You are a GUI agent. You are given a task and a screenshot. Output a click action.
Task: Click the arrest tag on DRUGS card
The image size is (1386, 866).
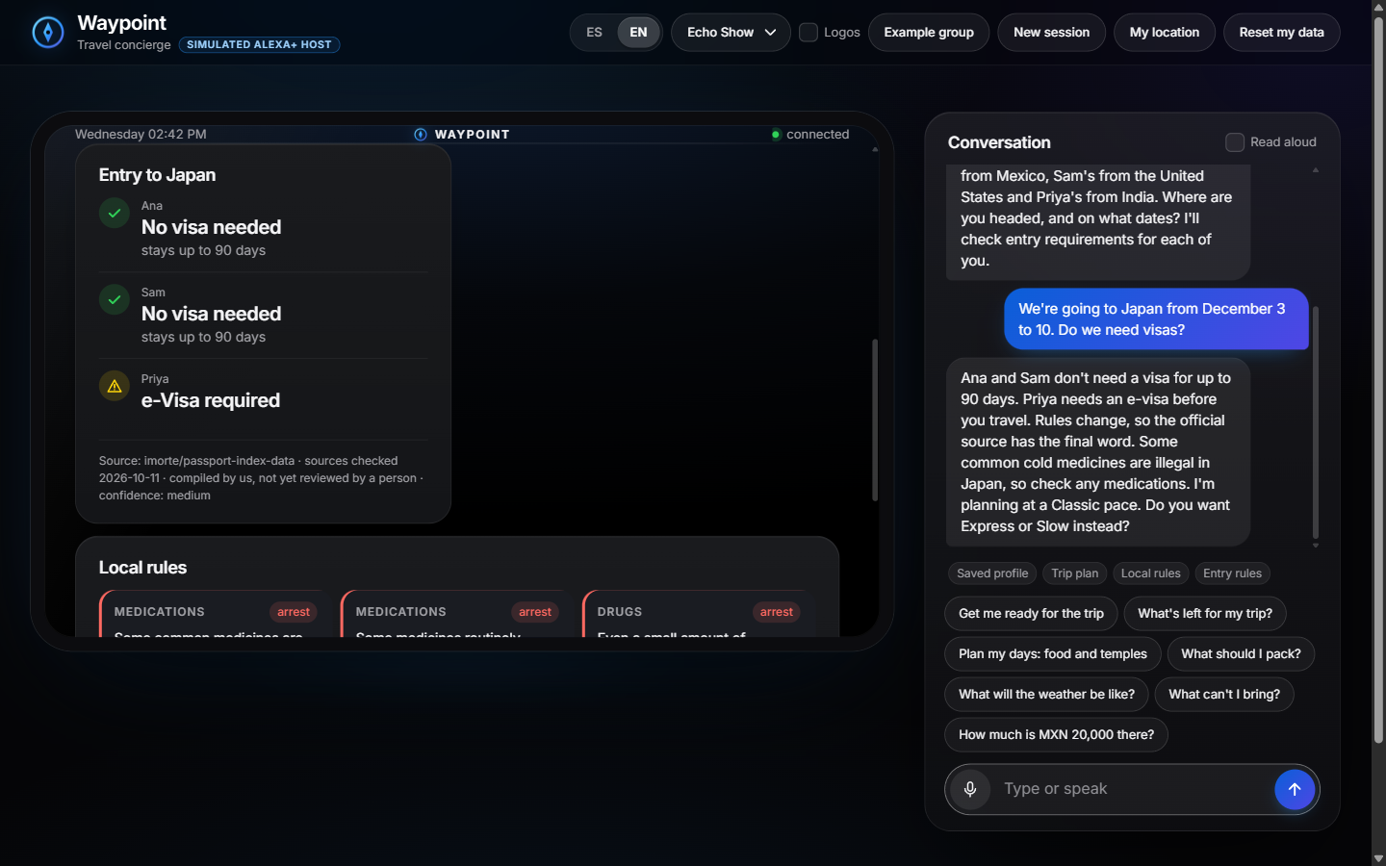pyautogui.click(x=777, y=612)
